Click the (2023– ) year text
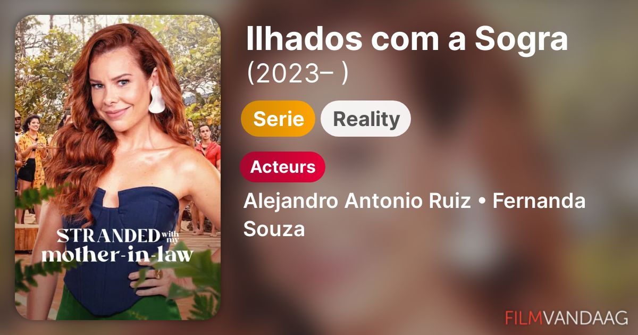This screenshot has height=335, width=638. [x=297, y=74]
